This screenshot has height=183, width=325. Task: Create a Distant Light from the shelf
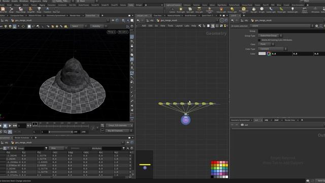[232, 10]
